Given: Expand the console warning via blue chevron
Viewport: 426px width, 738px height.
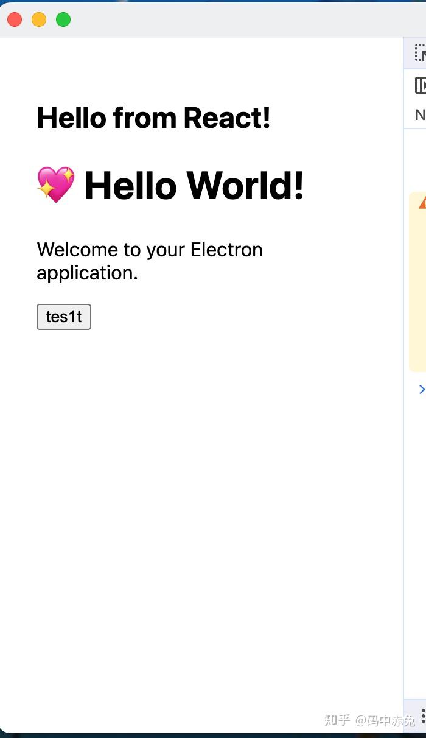Looking at the screenshot, I should [422, 389].
